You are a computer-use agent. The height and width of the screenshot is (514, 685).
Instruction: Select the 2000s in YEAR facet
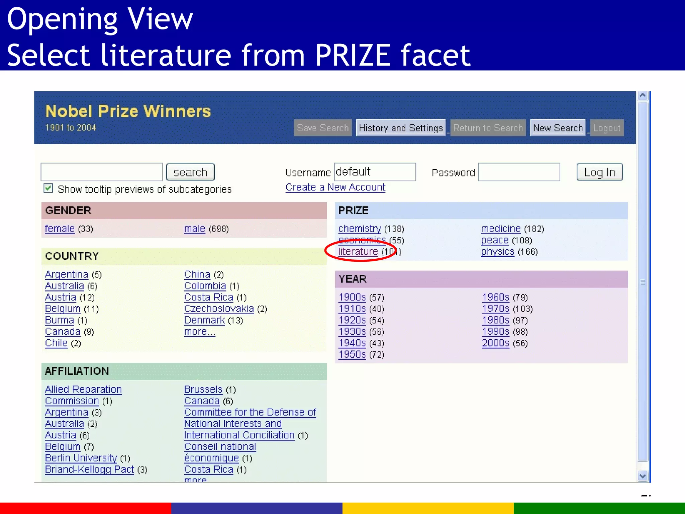click(x=496, y=343)
